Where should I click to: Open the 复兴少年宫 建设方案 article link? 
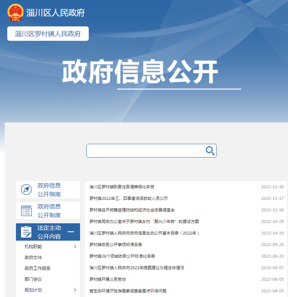(144, 222)
